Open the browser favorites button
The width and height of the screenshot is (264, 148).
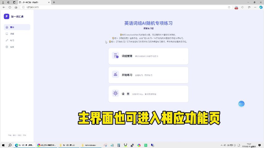pos(249,7)
